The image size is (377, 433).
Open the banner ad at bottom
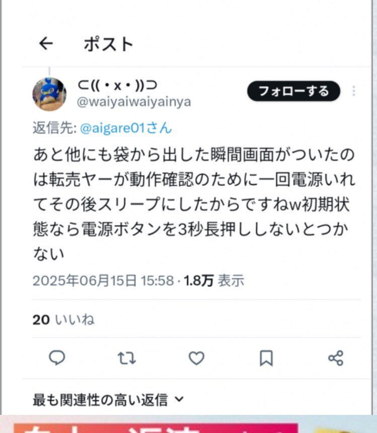point(188,424)
